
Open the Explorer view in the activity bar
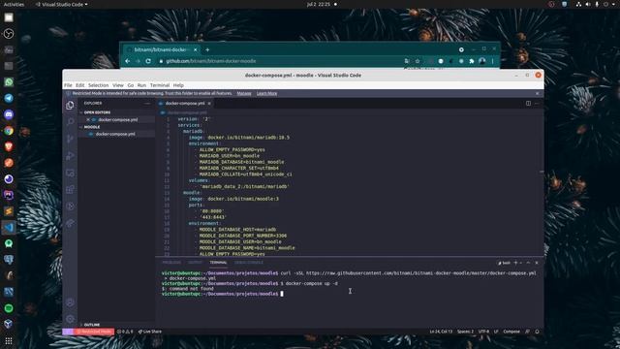coord(70,106)
